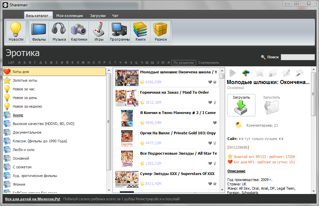The height and width of the screenshot is (206, 319).
Task: Select the Фильмы category icon
Action: pyautogui.click(x=39, y=32)
